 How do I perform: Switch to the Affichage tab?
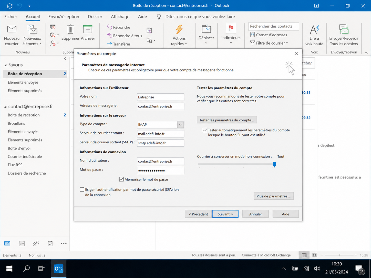120,17
